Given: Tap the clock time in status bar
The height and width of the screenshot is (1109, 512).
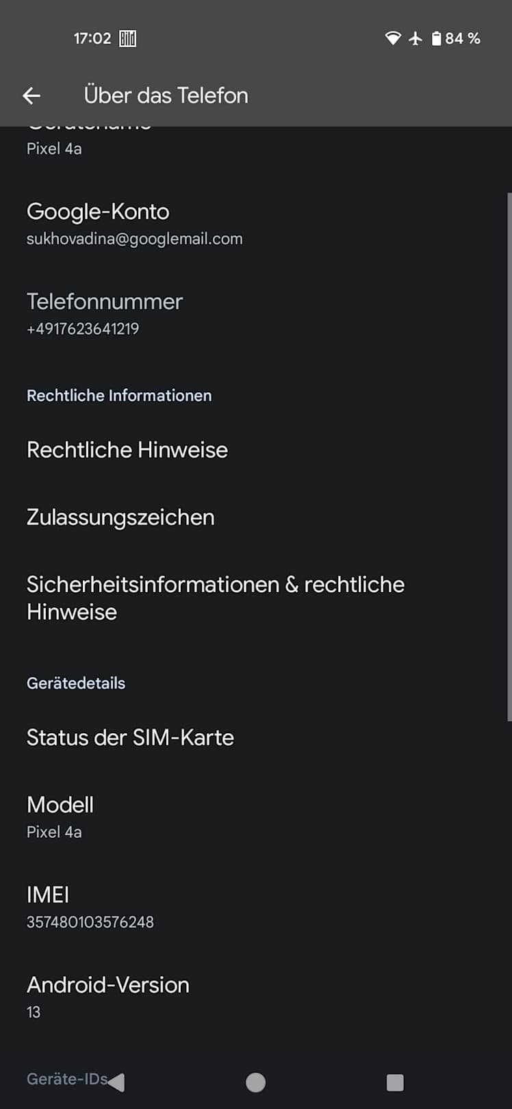Looking at the screenshot, I should pyautogui.click(x=92, y=38).
